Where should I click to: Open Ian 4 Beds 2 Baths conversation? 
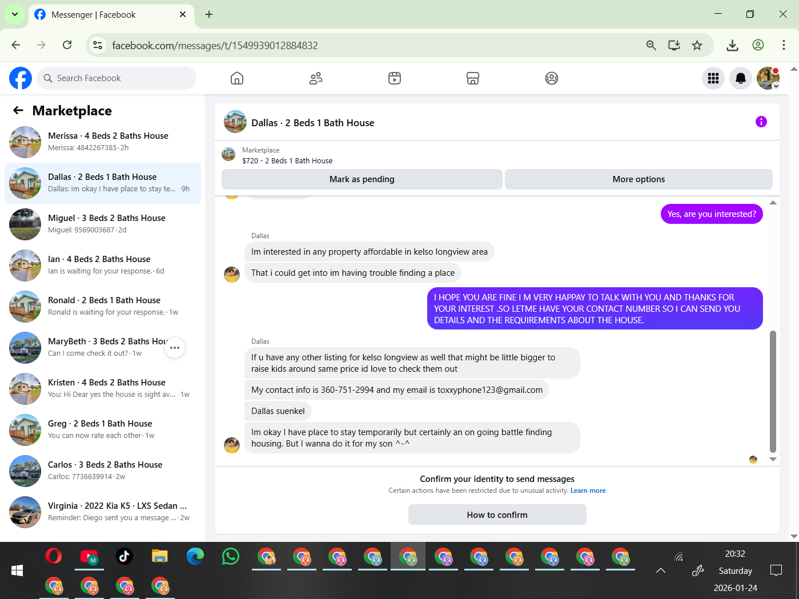coord(103,266)
